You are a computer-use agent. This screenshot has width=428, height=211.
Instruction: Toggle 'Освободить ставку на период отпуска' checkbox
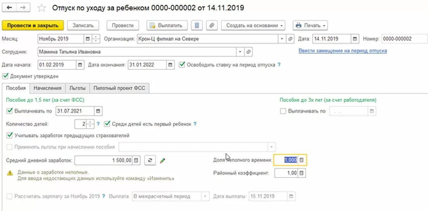coord(182,65)
